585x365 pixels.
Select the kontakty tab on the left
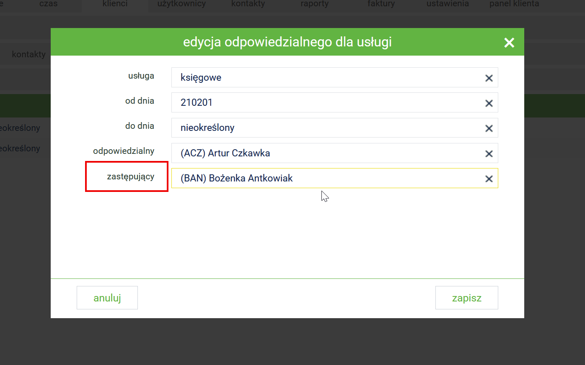click(28, 54)
